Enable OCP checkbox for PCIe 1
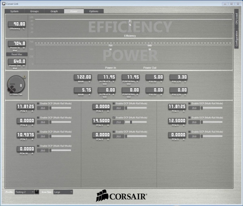This screenshot has width=243, height=206. coord(38,104)
